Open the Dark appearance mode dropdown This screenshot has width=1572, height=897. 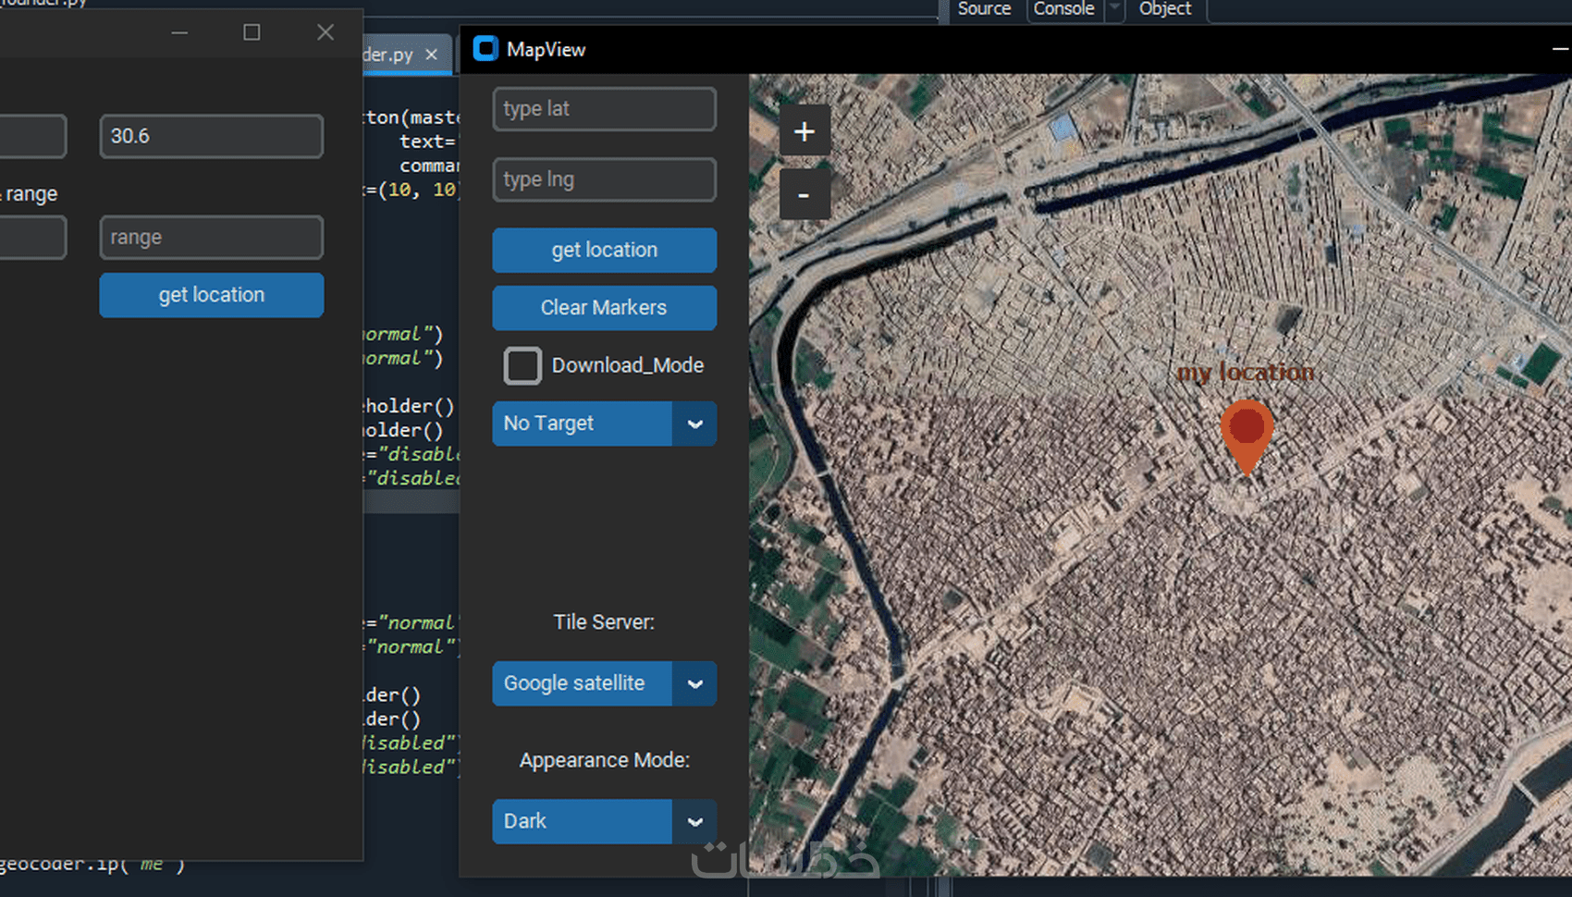(x=605, y=821)
